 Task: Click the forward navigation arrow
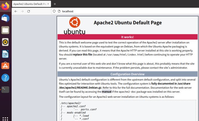click(x=22, y=11)
